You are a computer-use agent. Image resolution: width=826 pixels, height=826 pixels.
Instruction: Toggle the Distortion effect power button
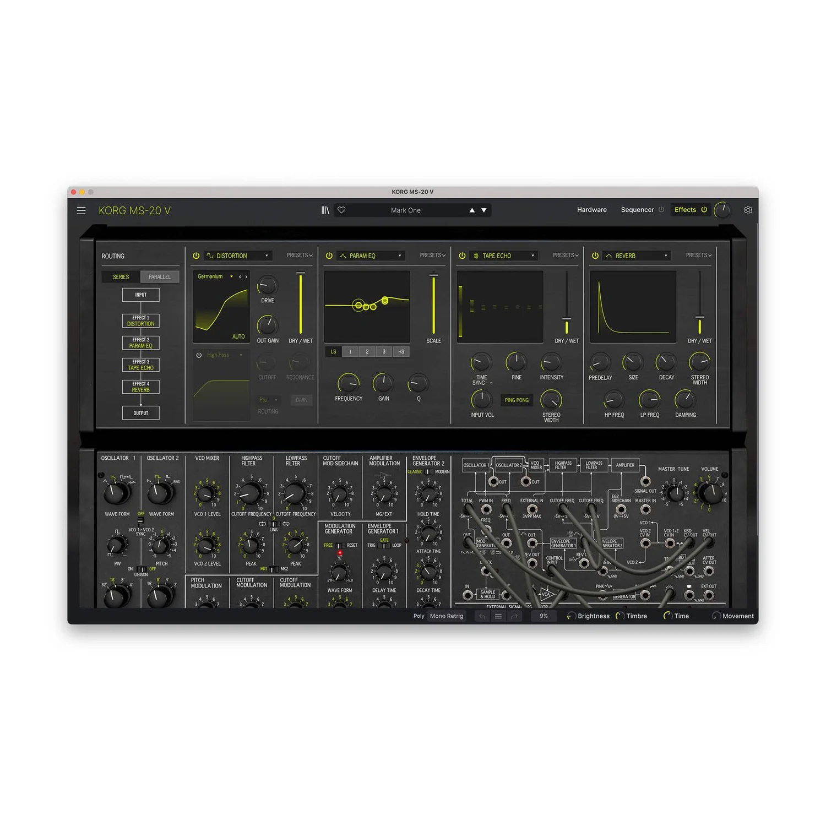196,256
